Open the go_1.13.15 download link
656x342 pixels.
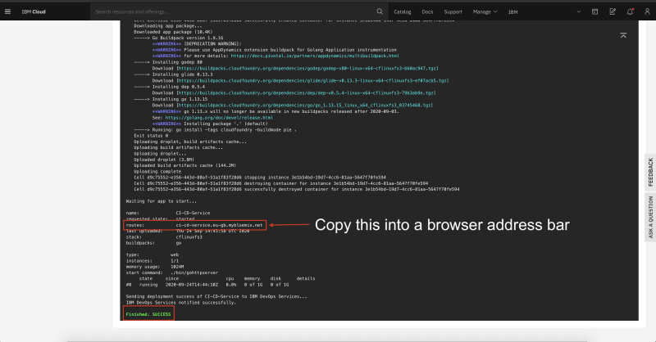point(305,106)
